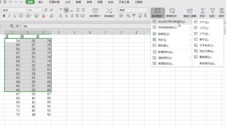Click 自动换行 wrap text button
226x127 pixels.
point(109,13)
